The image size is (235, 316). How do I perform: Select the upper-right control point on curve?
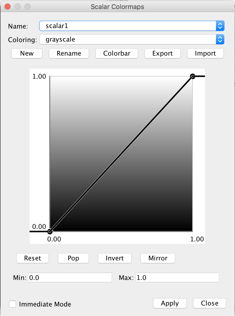click(192, 76)
